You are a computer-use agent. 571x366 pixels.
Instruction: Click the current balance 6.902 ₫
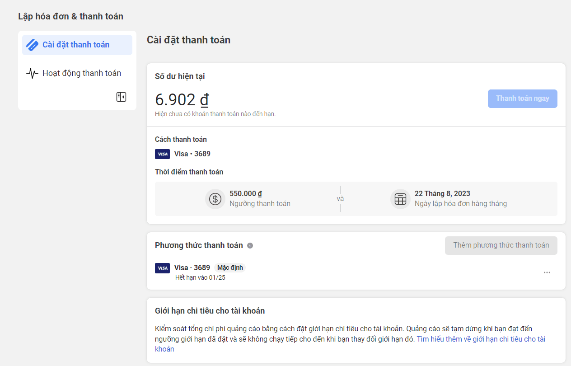[x=182, y=100]
